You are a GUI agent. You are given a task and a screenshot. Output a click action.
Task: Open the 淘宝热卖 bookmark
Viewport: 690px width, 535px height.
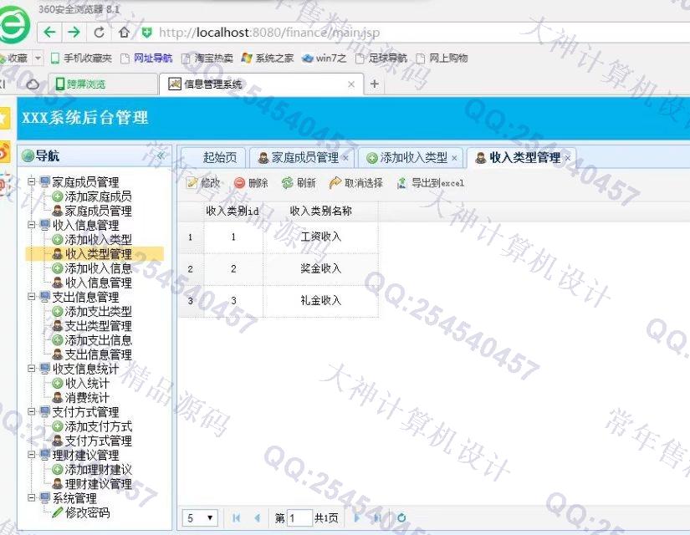[207, 58]
